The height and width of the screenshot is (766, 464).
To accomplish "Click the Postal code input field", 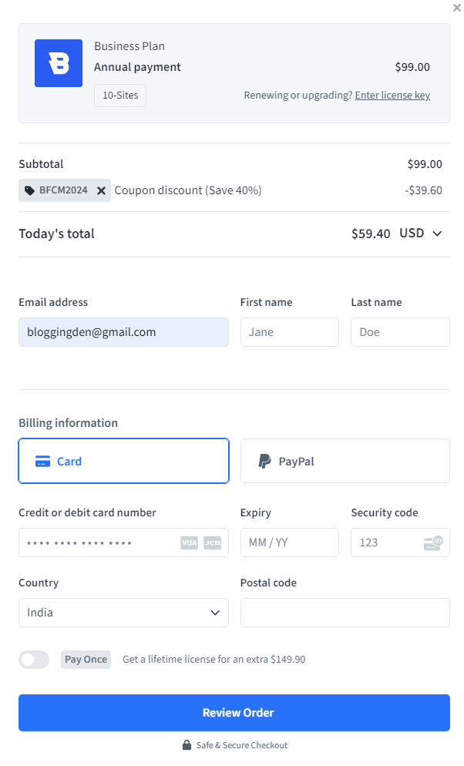I will (x=345, y=613).
